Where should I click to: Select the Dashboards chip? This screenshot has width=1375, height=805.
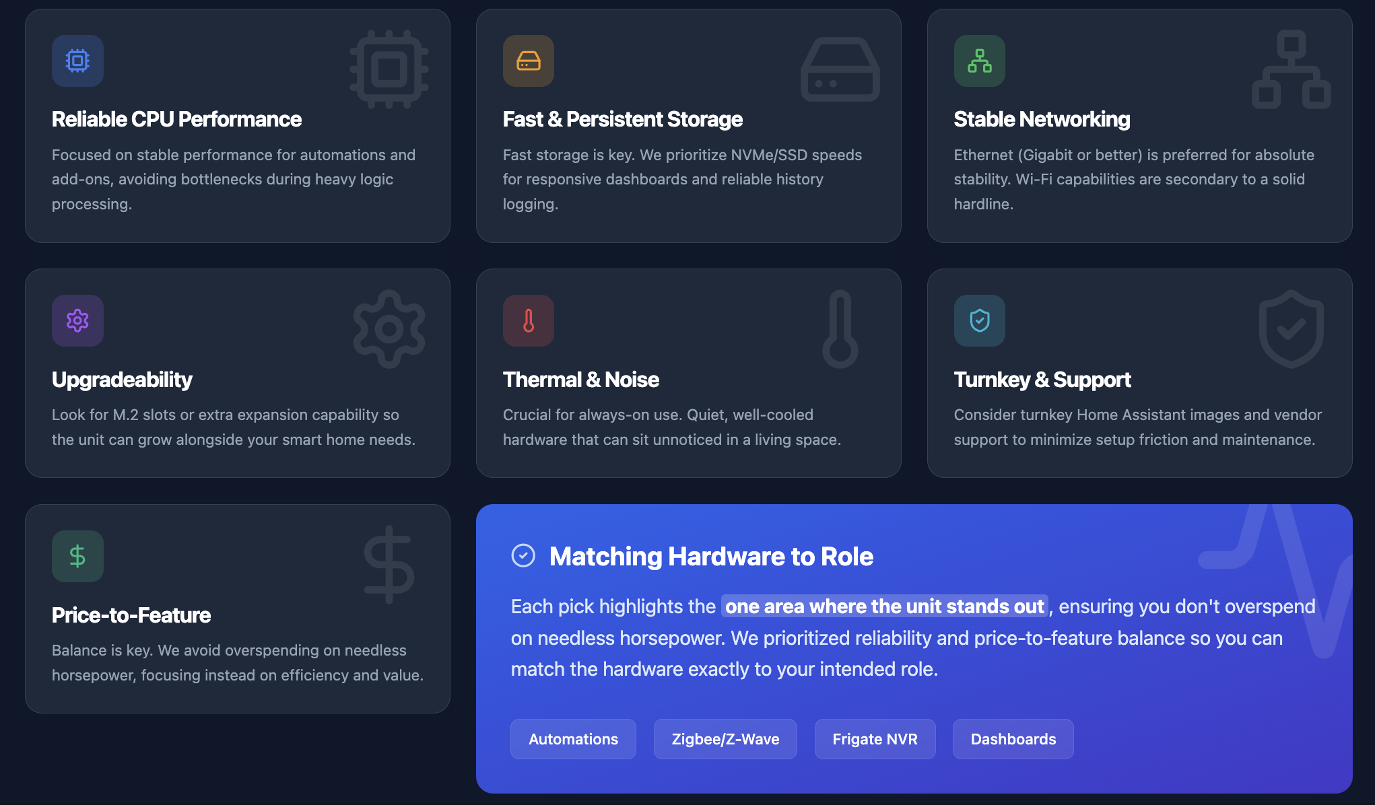[1013, 738]
